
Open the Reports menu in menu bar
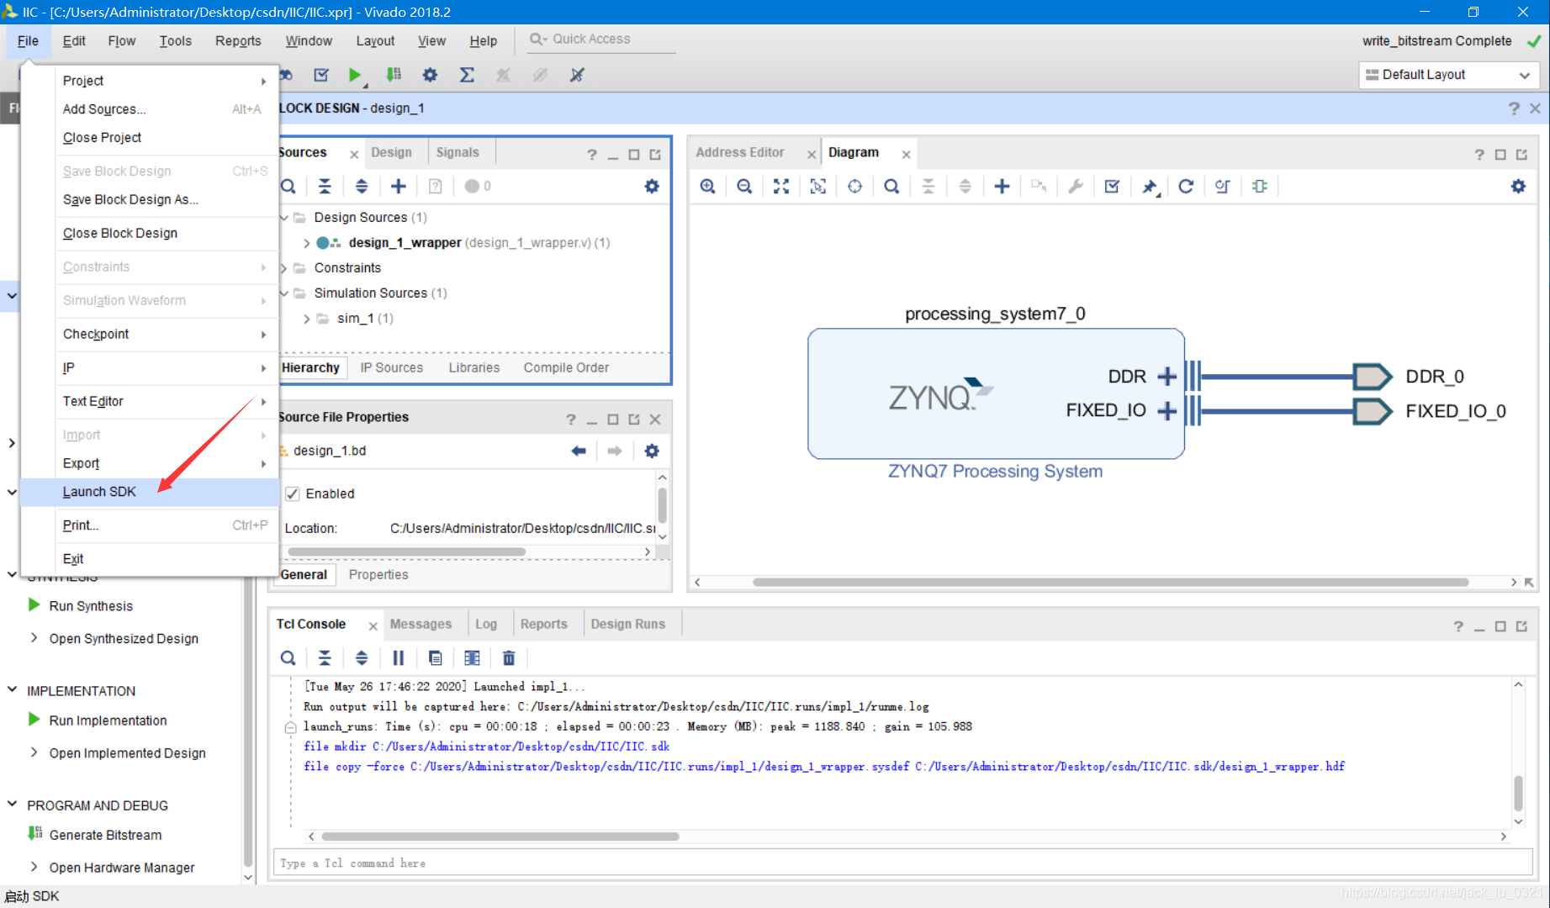238,40
